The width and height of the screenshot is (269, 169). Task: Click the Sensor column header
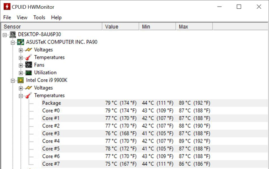point(52,27)
